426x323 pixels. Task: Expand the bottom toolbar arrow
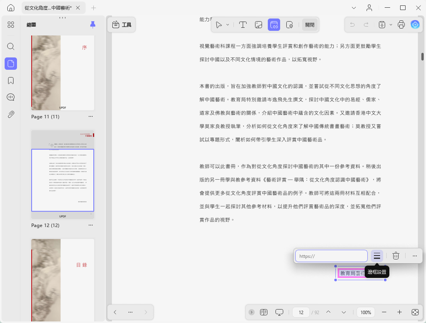click(252, 312)
